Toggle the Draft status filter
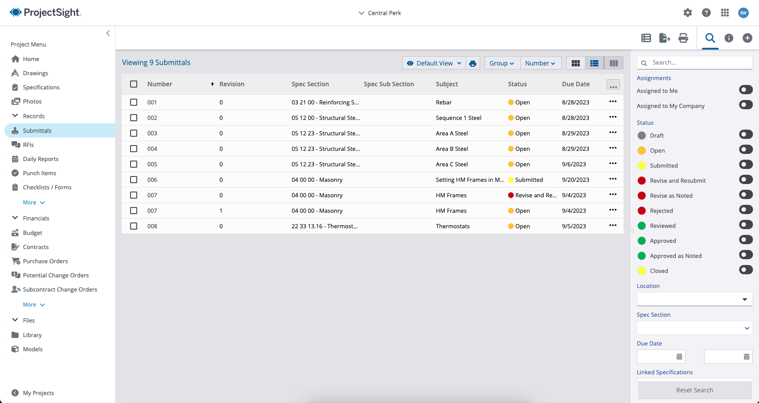 [x=746, y=134]
